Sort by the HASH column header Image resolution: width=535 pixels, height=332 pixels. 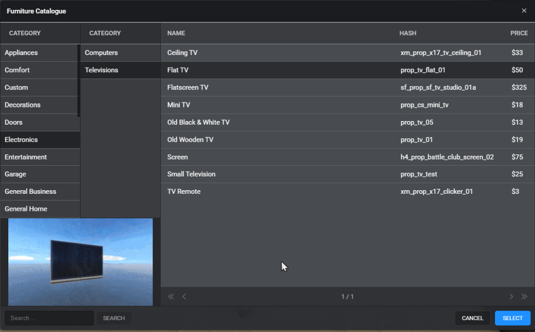click(408, 33)
